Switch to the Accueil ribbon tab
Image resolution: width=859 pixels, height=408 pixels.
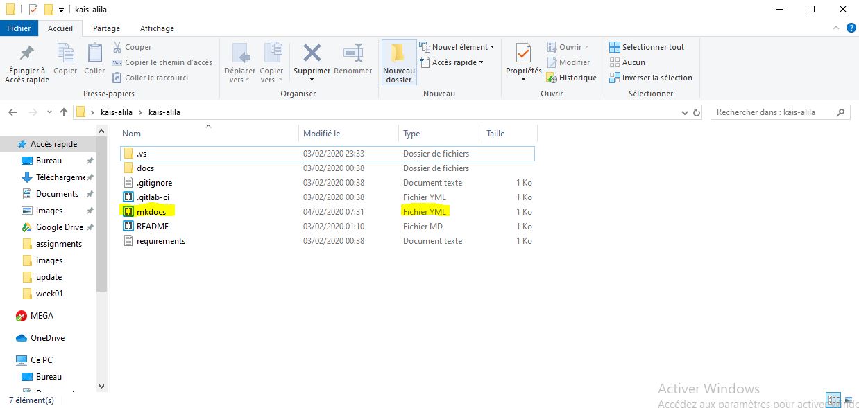[x=60, y=28]
